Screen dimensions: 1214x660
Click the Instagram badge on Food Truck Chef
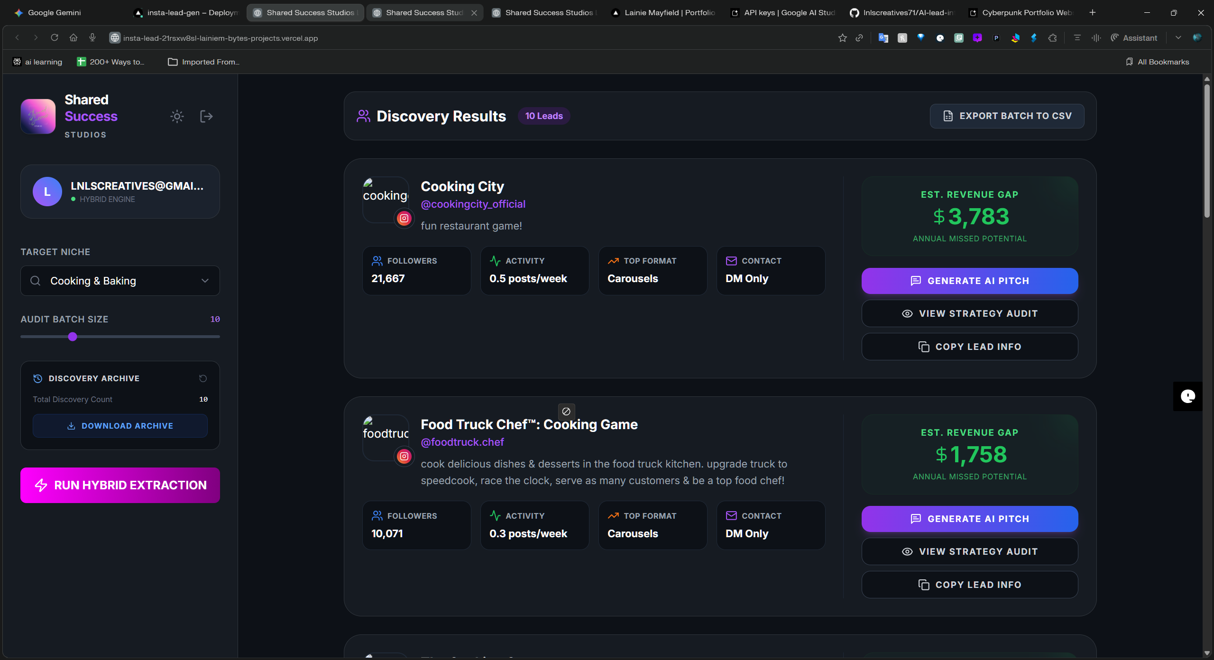(404, 456)
